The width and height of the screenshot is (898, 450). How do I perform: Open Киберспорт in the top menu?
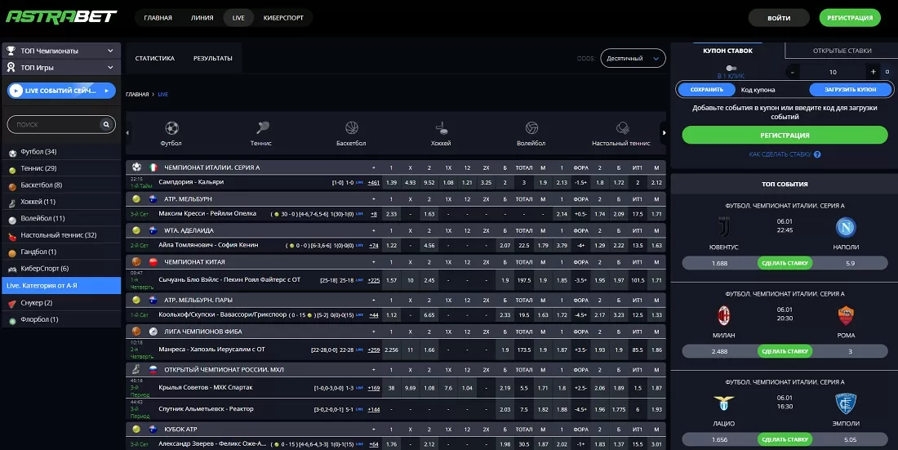(282, 17)
